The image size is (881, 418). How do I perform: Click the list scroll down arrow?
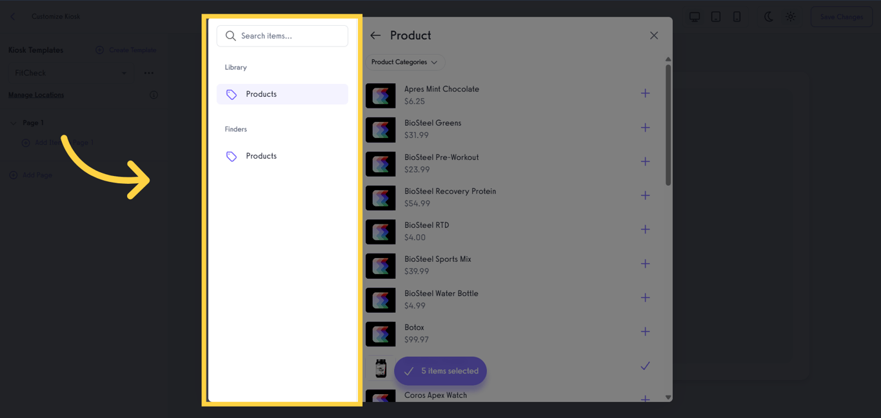(668, 397)
